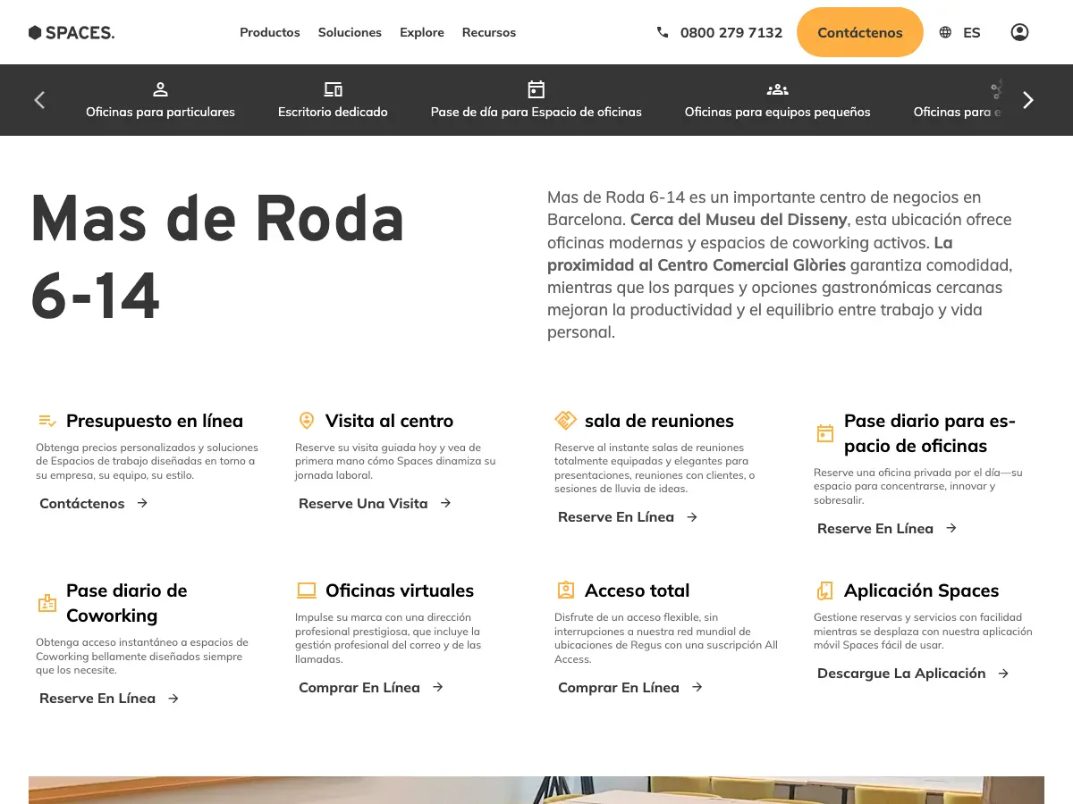
Task: Click the right carousel arrow
Action: tap(1028, 100)
